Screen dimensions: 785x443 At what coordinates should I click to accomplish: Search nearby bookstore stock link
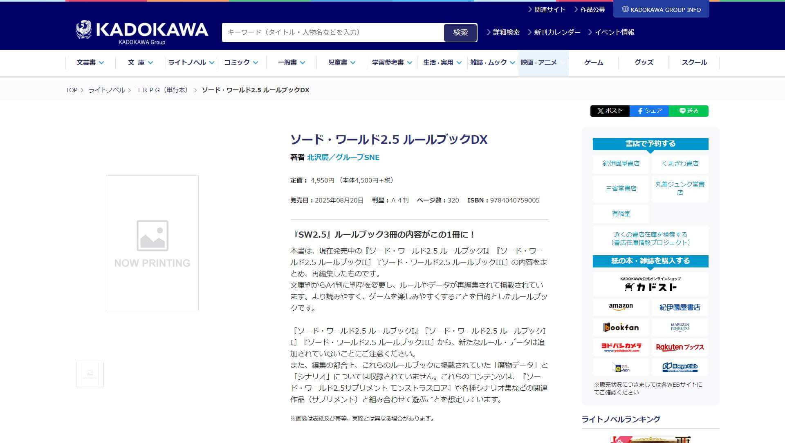pyautogui.click(x=650, y=238)
